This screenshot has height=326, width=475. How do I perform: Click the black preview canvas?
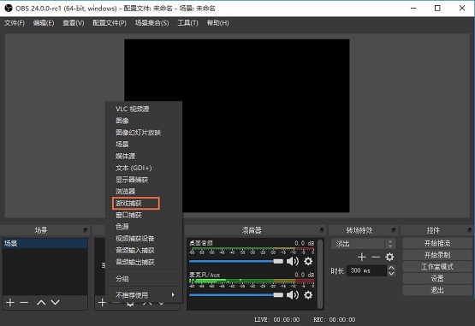point(236,126)
